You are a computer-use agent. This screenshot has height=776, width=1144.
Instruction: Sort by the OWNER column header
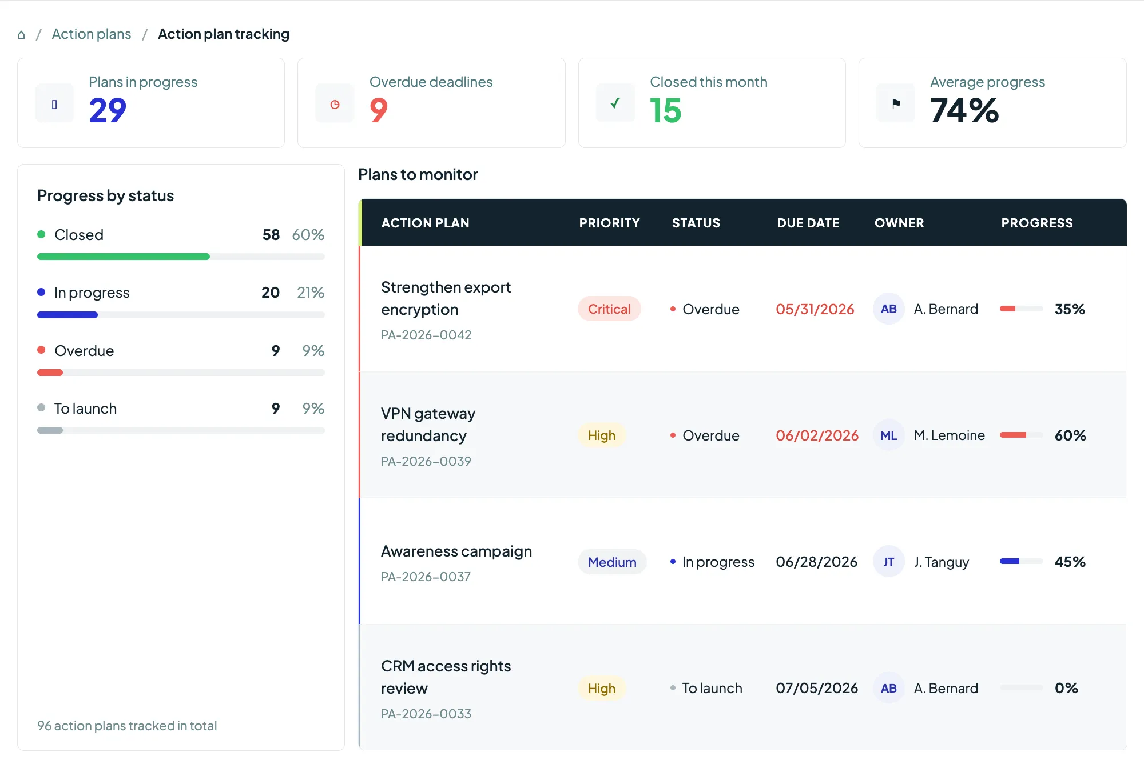(x=899, y=223)
